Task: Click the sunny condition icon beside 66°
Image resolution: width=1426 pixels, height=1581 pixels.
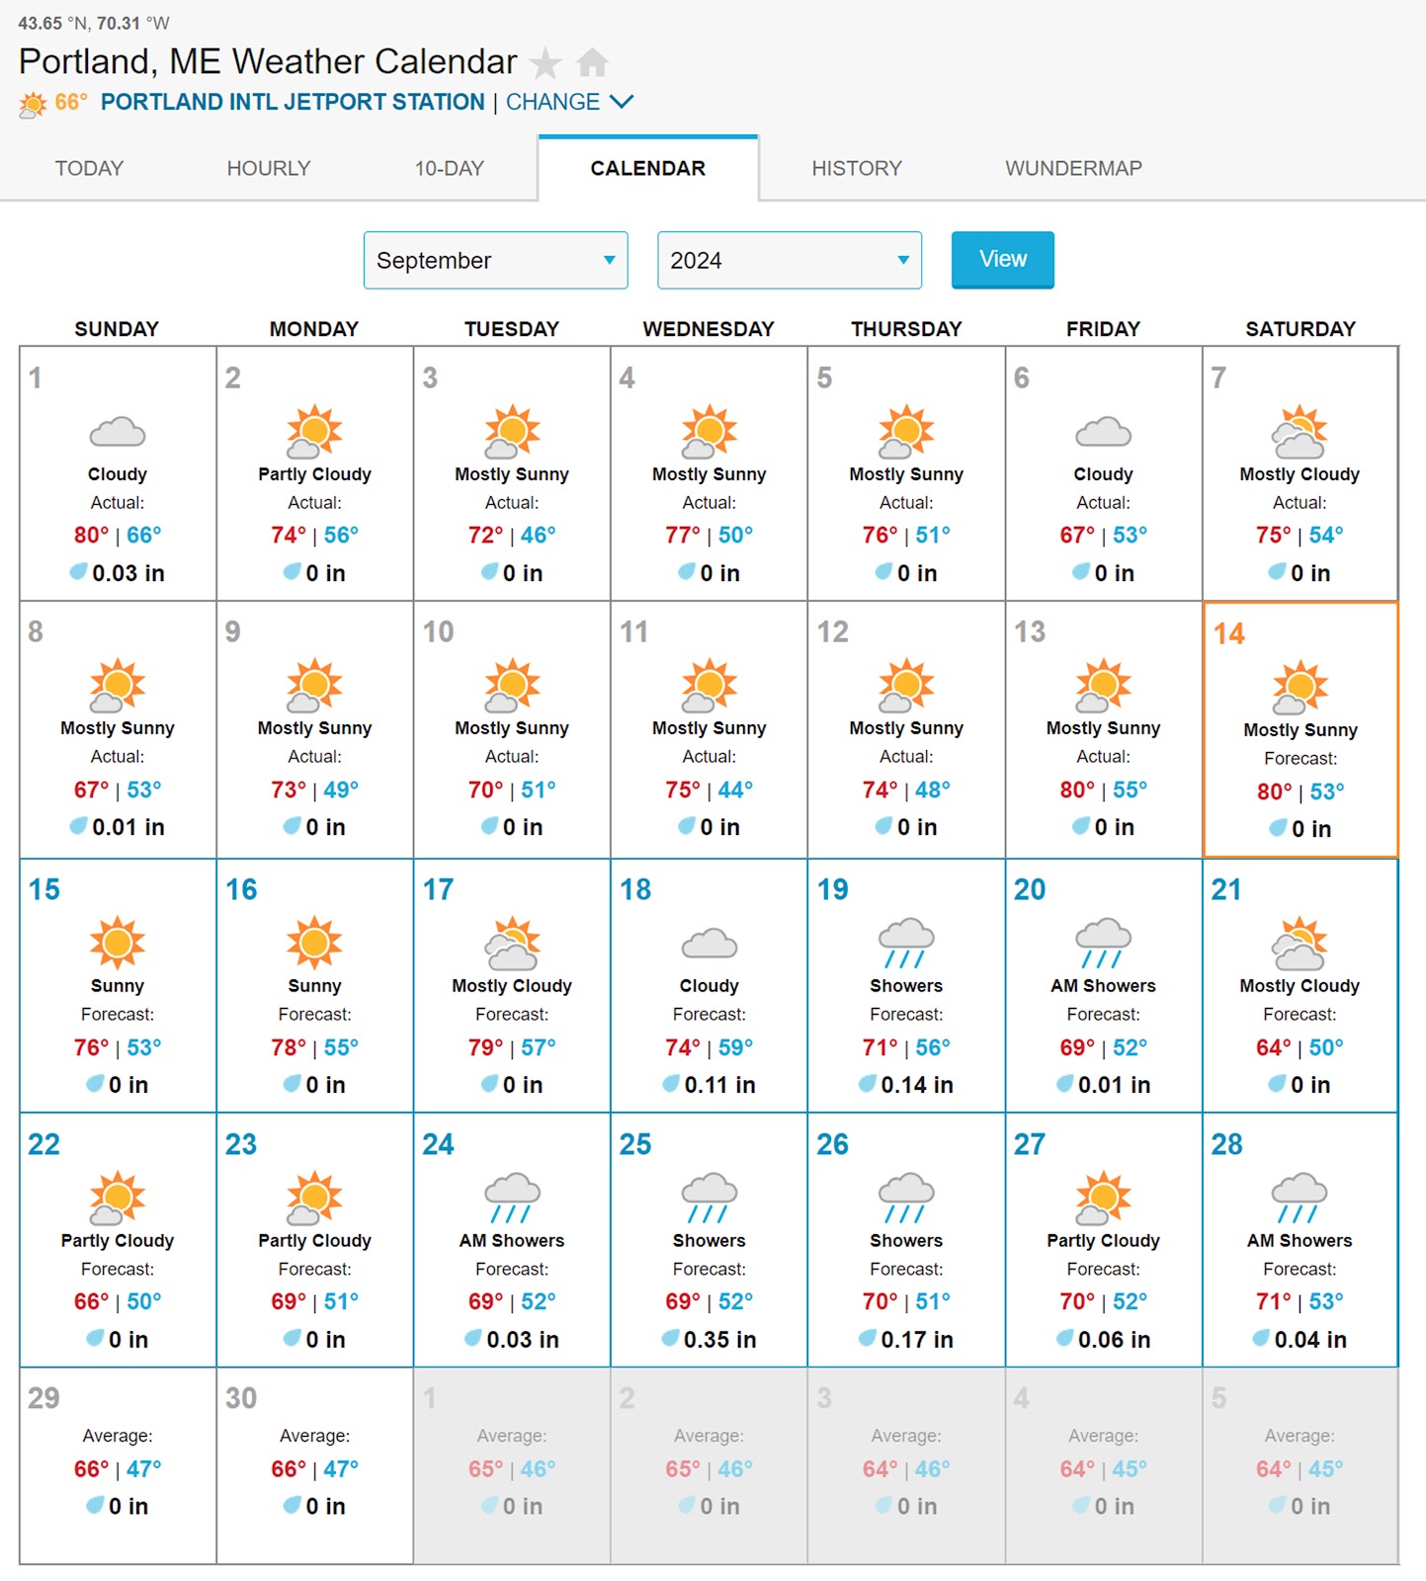Action: [33, 104]
